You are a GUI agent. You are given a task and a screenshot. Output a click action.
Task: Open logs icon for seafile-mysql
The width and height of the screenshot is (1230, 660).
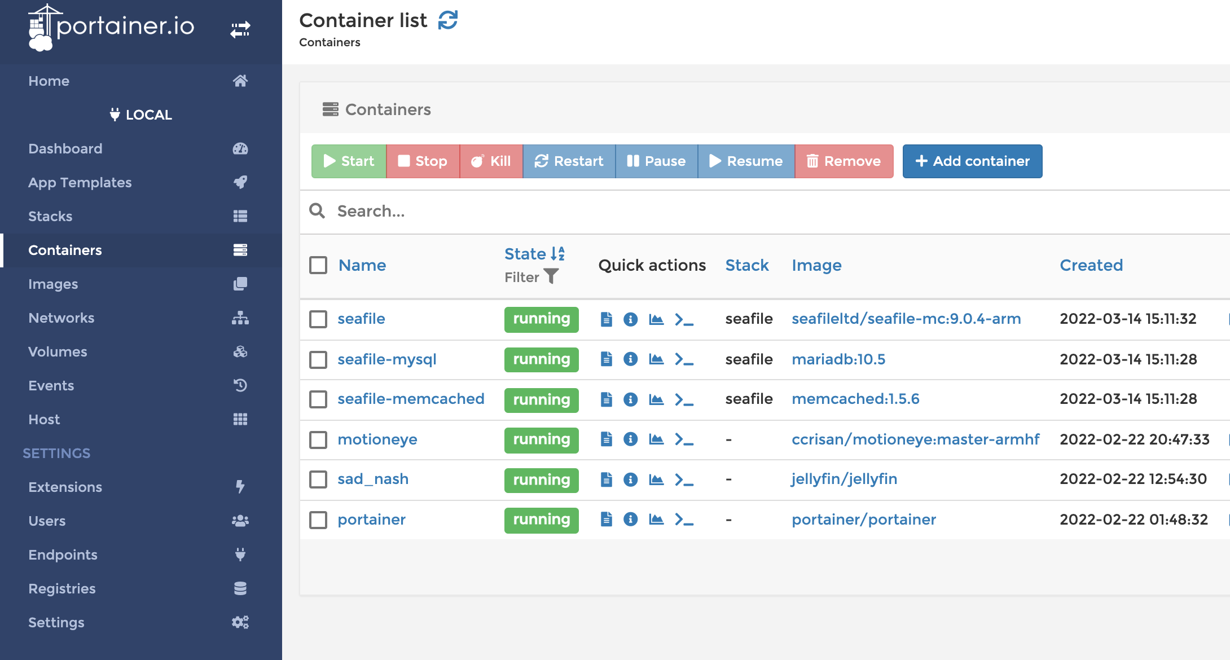click(607, 359)
